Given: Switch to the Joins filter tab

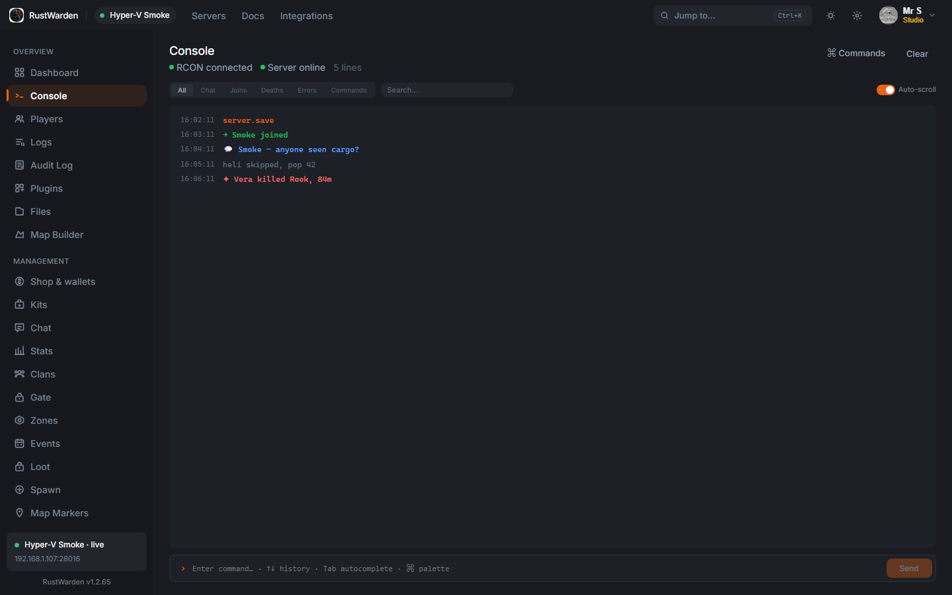Looking at the screenshot, I should (238, 90).
